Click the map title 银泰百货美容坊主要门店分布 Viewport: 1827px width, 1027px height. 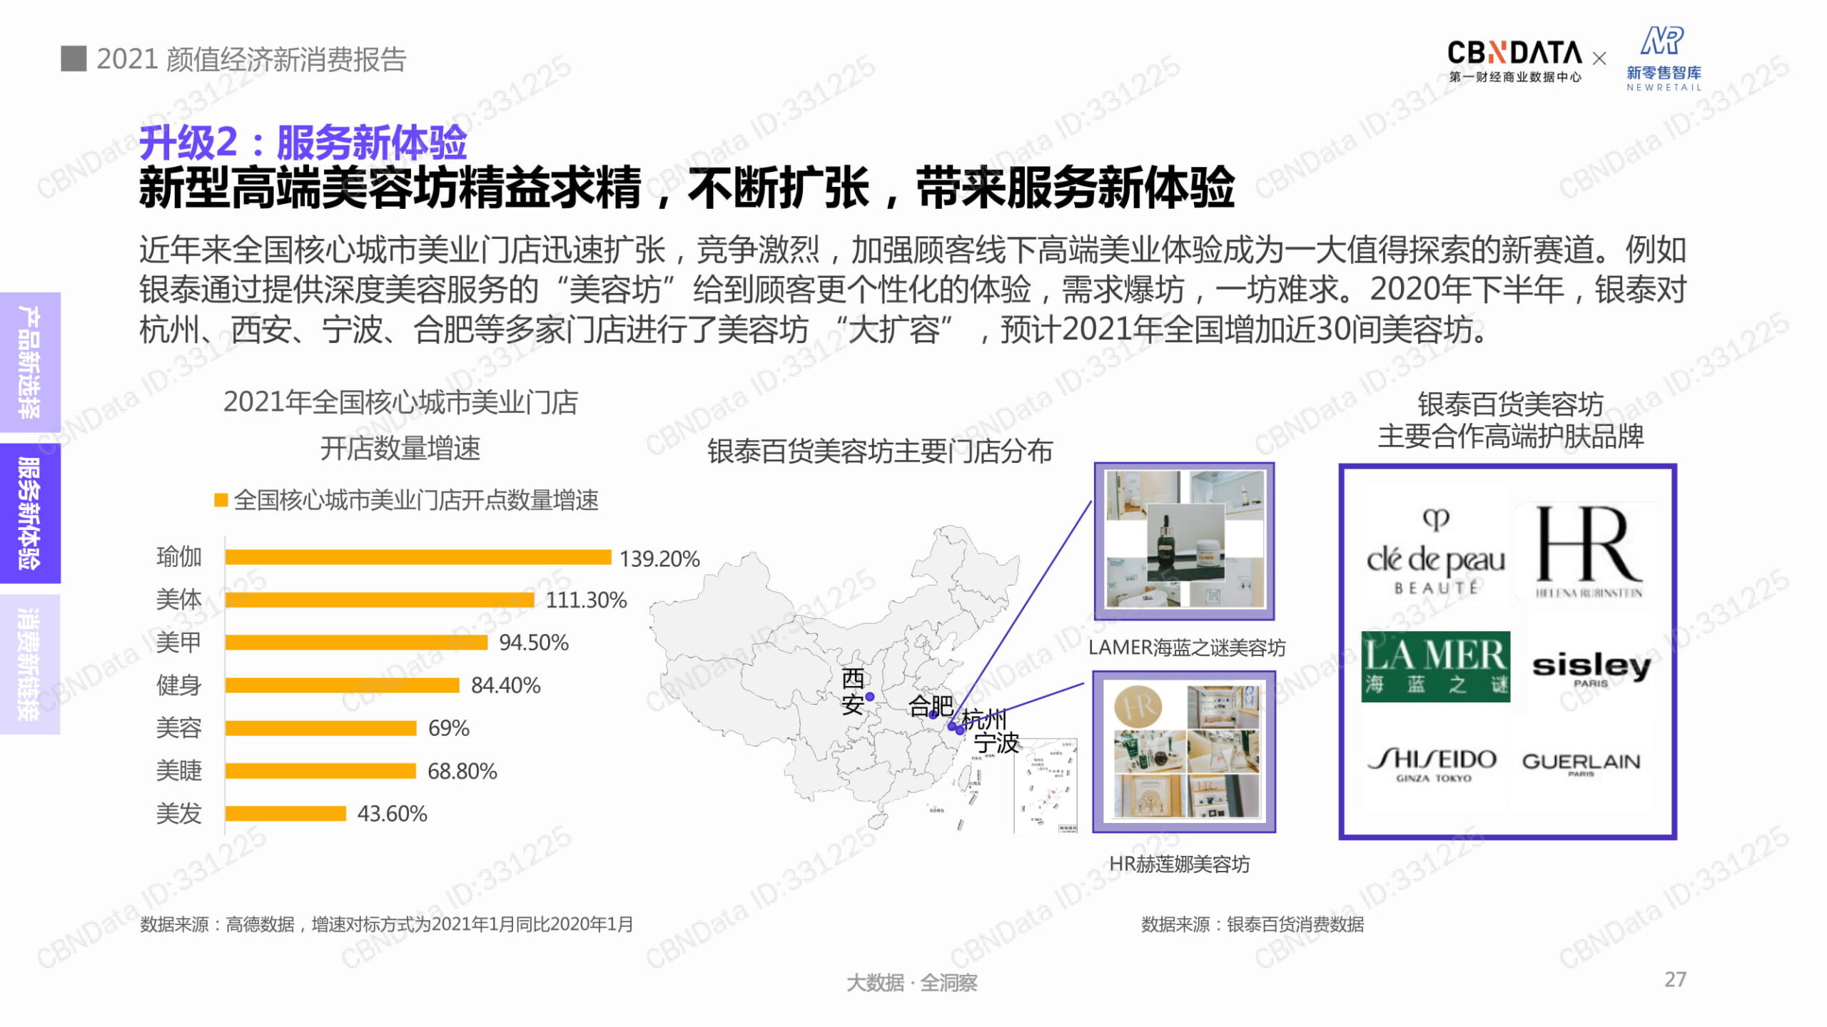(879, 451)
